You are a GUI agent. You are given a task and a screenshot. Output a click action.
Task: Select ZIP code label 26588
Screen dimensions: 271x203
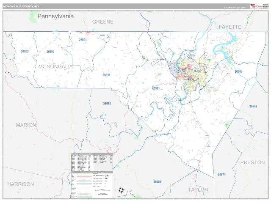click(107, 104)
